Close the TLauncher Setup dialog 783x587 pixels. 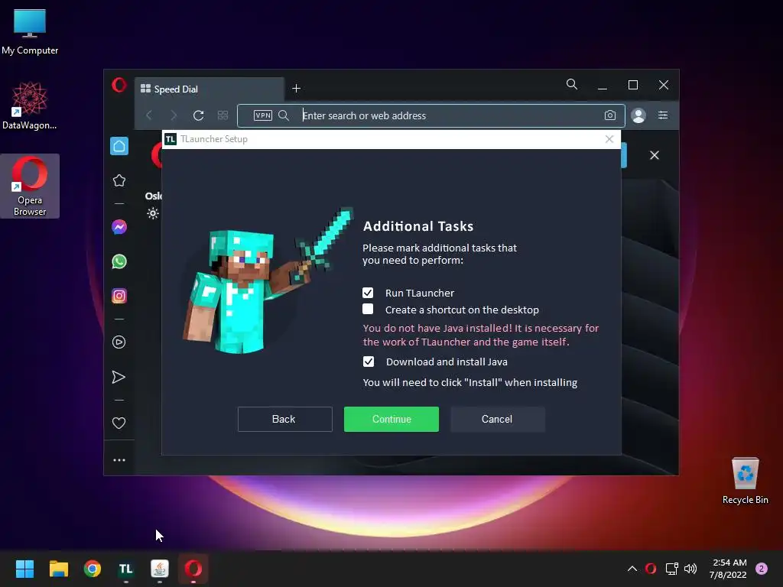[609, 139]
